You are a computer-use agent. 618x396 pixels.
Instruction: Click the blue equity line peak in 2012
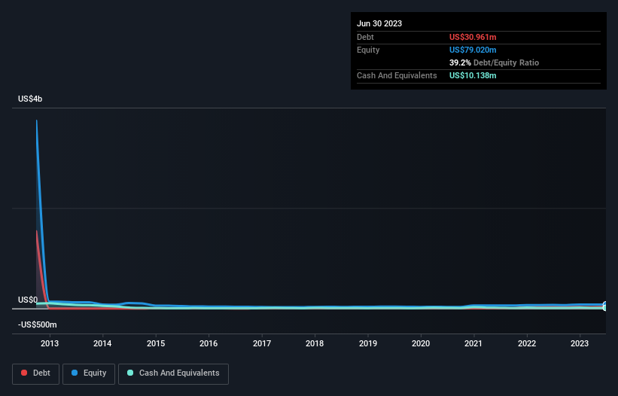tap(37, 121)
